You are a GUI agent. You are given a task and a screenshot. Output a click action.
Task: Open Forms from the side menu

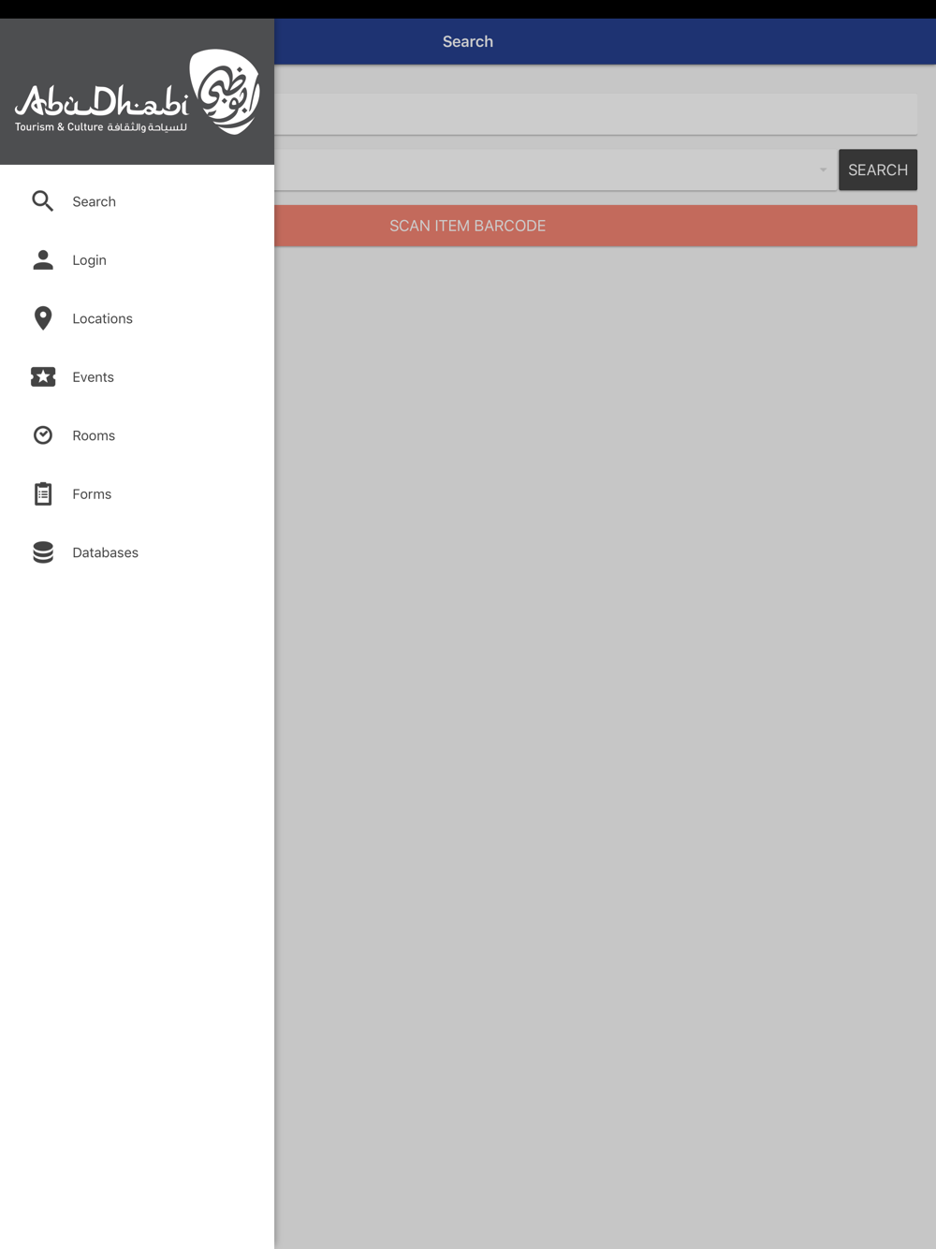tap(138, 493)
